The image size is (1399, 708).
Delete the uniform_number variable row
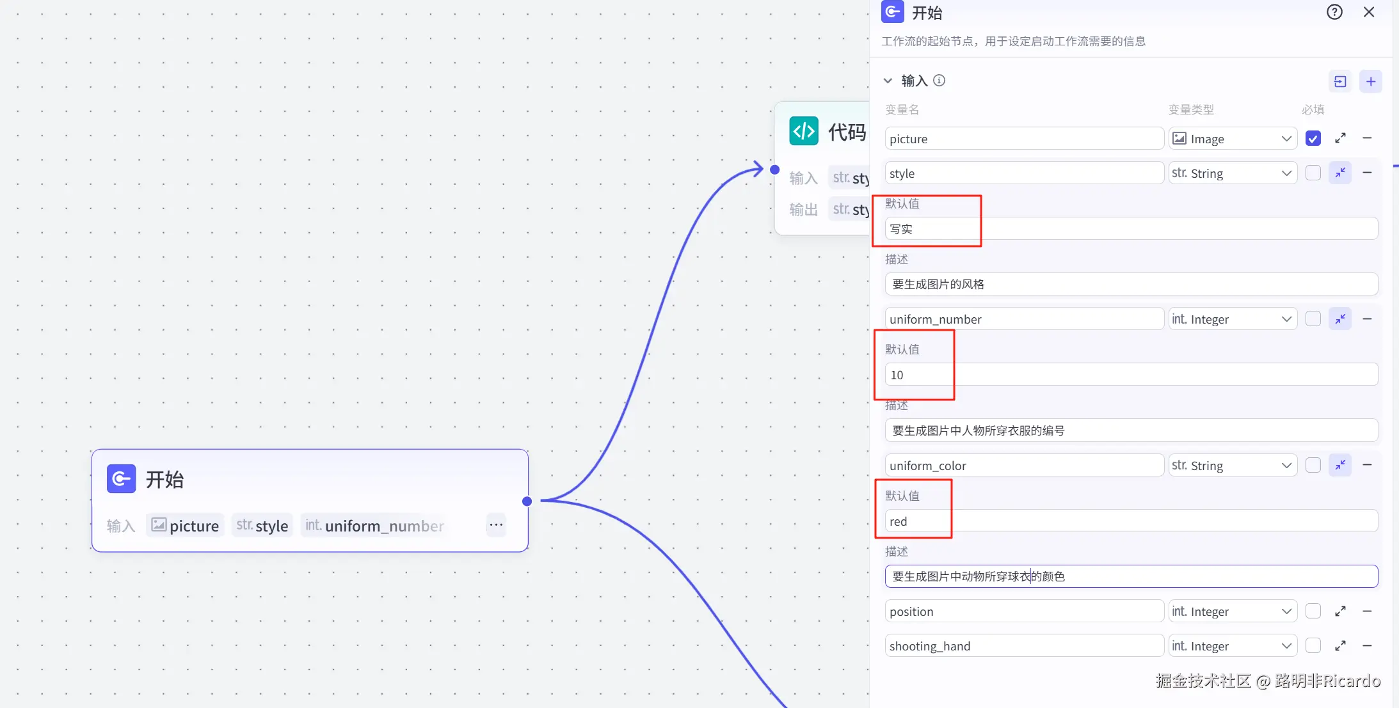(1368, 319)
